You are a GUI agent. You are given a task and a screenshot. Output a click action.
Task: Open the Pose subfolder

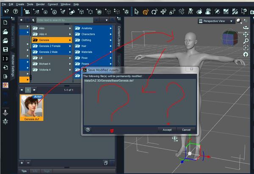[x=93, y=58]
